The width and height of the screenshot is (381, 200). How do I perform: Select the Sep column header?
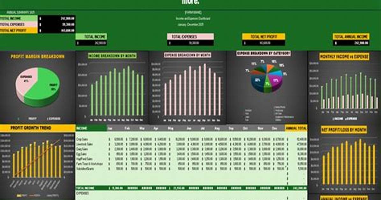tap(231, 128)
